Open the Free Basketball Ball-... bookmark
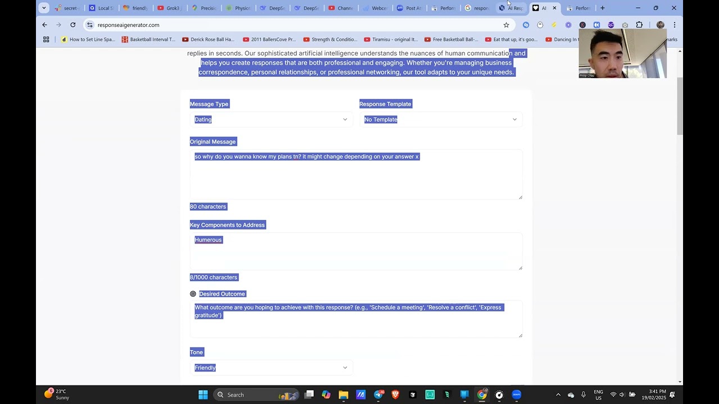Screen dimensions: 719x404 [451, 39]
